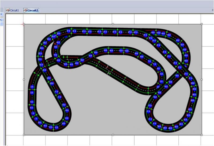Click the tab strip scroll arrow at far right
The height and width of the screenshot is (146, 214).
212,10
